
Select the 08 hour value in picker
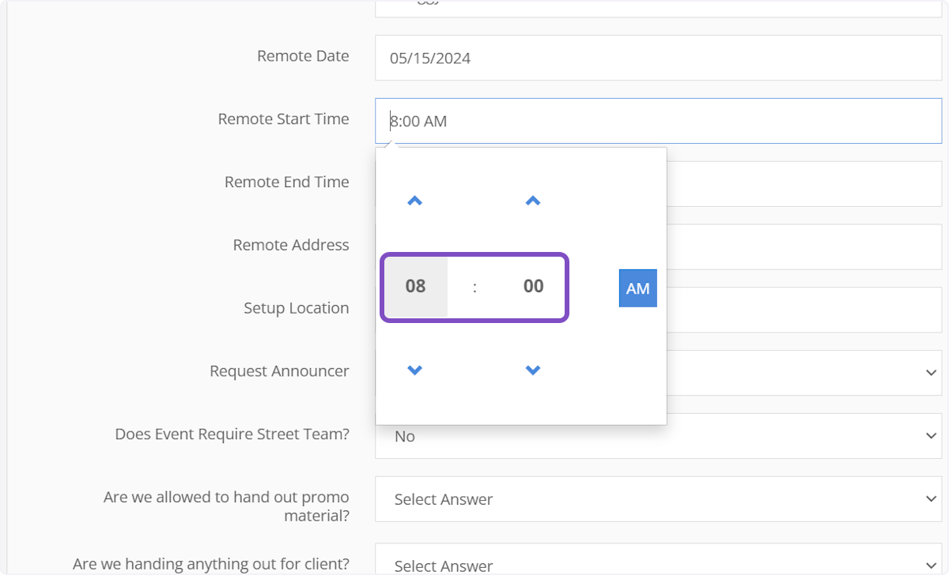(x=416, y=286)
